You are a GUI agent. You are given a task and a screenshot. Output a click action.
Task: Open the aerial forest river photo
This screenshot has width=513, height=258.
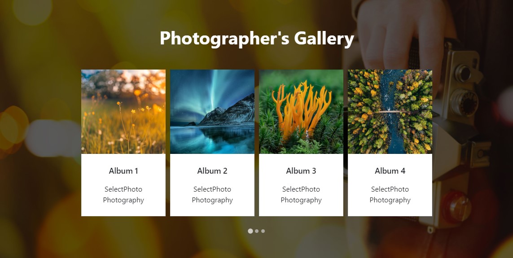click(x=390, y=112)
